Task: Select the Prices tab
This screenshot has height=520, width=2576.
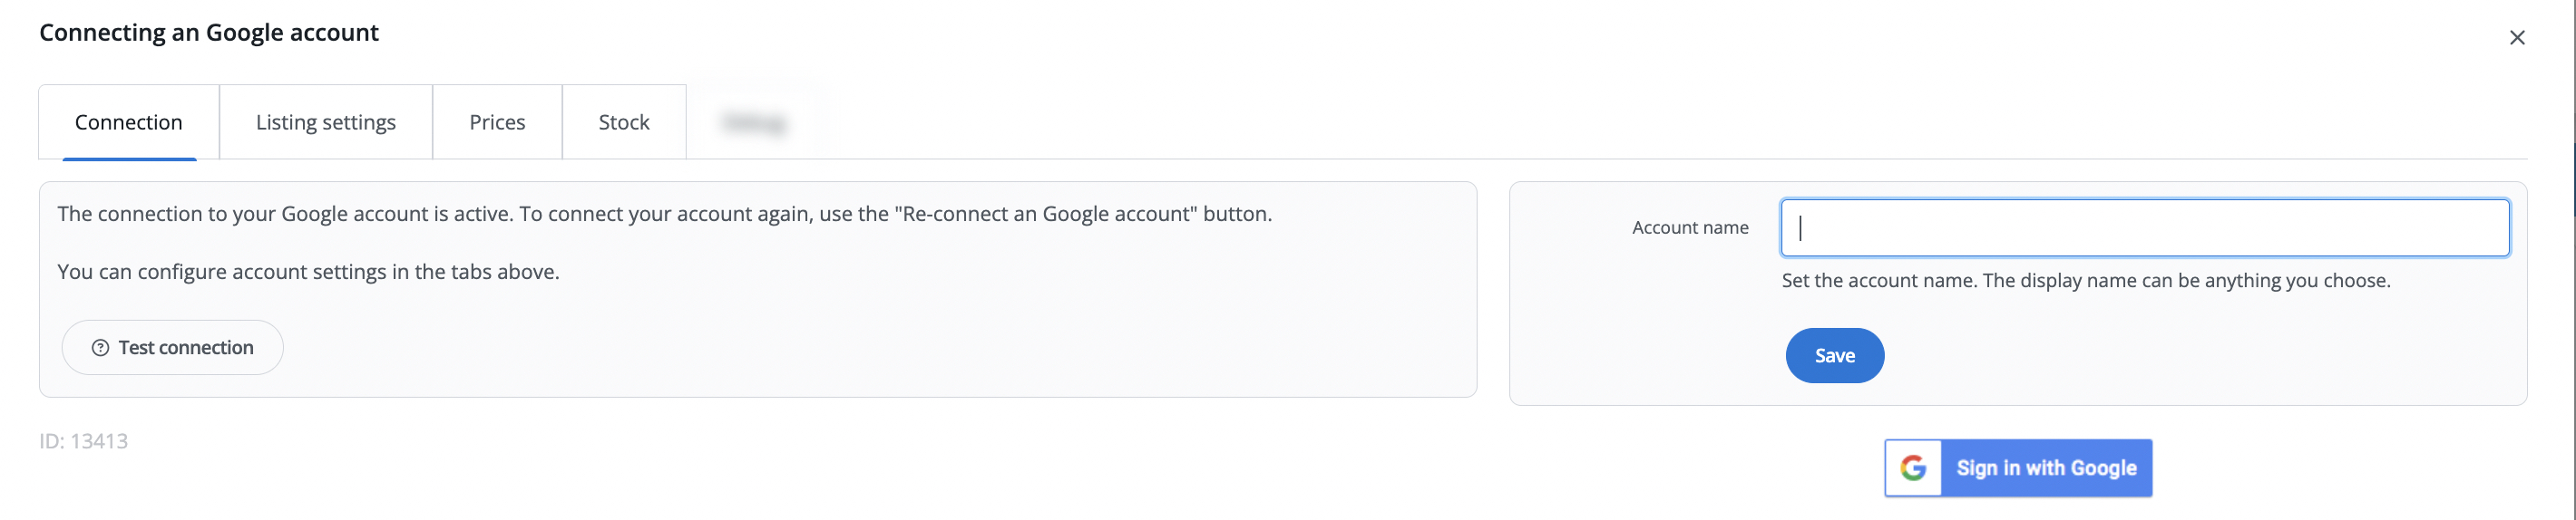Action: [x=497, y=123]
